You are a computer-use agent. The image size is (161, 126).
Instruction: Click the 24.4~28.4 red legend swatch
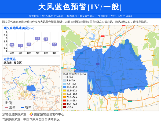coord(64,101)
